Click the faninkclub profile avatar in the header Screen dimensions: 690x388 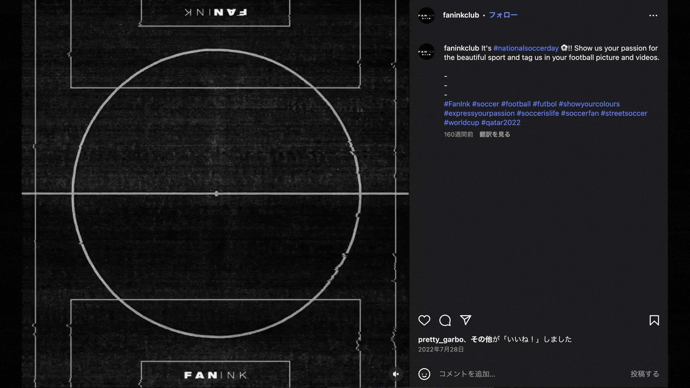[426, 15]
